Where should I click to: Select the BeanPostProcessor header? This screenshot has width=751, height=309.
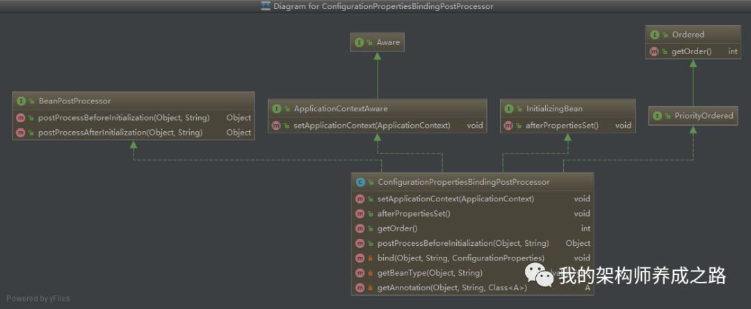(133, 101)
